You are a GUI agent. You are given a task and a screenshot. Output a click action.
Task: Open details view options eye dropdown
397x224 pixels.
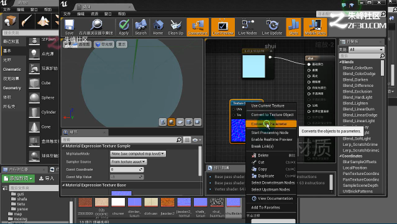[197, 140]
